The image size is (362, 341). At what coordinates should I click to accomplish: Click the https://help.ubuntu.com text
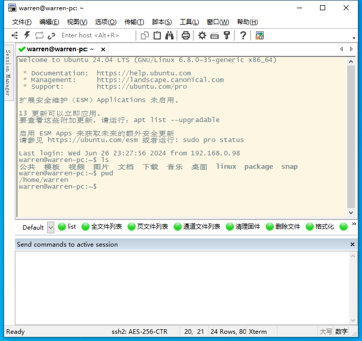tap(144, 73)
